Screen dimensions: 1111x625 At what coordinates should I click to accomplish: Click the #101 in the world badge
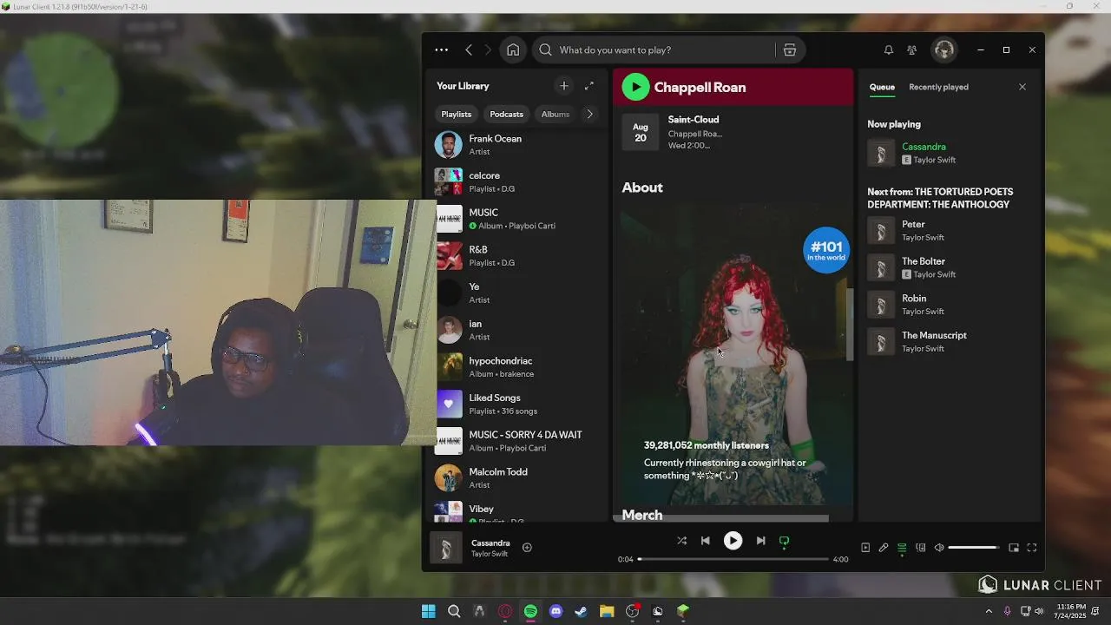[x=825, y=250]
